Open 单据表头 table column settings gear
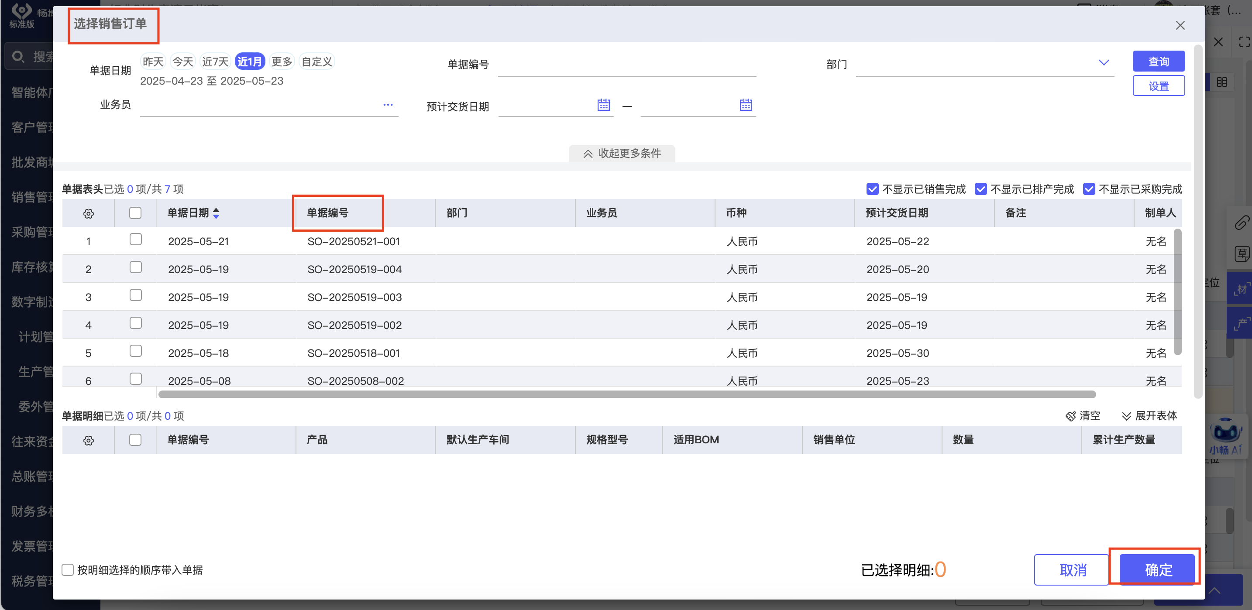The image size is (1252, 610). coord(89,213)
